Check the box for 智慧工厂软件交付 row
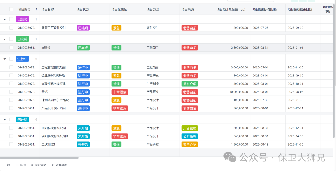The height and width of the screenshot is (171, 336). (11, 28)
